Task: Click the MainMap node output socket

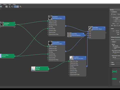Action: pos(15,24)
